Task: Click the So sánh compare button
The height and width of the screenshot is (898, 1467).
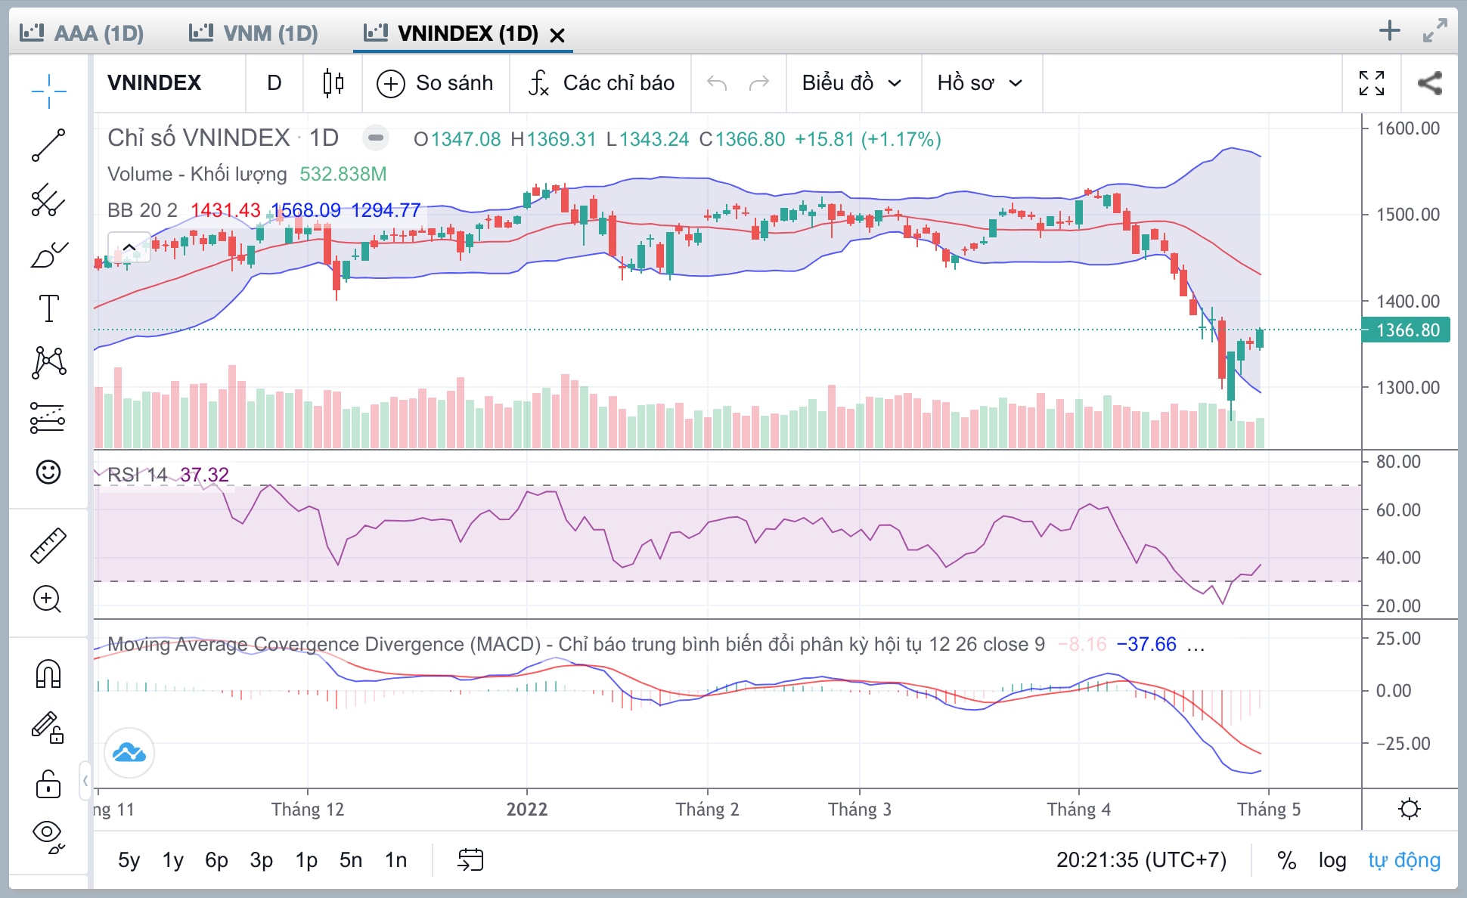Action: tap(436, 83)
